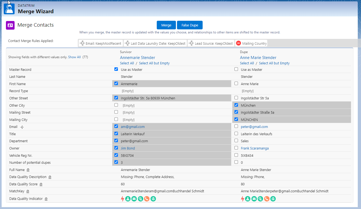Click the Email: KeepMostRecent rule icon
The width and height of the screenshot is (361, 209).
tap(82, 43)
